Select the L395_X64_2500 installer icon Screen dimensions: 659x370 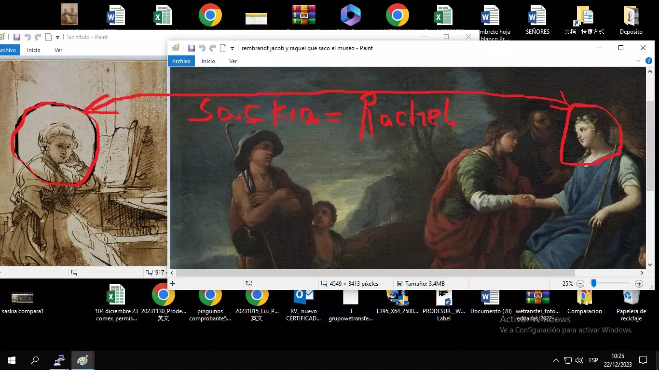point(398,303)
